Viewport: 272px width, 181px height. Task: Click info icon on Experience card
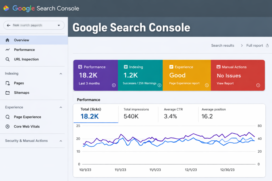207,85
